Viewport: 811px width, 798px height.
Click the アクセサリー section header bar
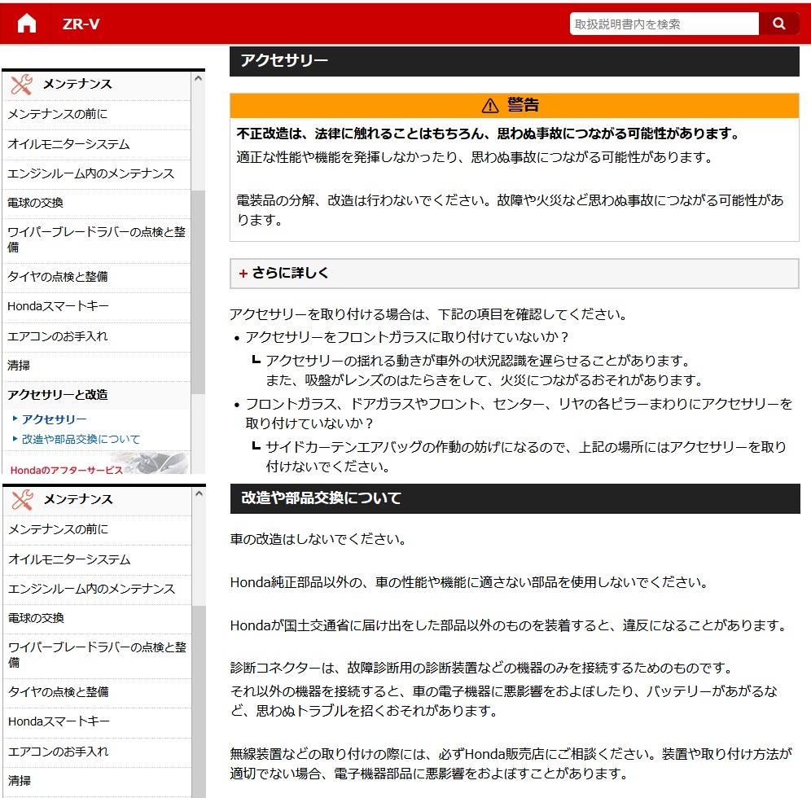coord(514,61)
